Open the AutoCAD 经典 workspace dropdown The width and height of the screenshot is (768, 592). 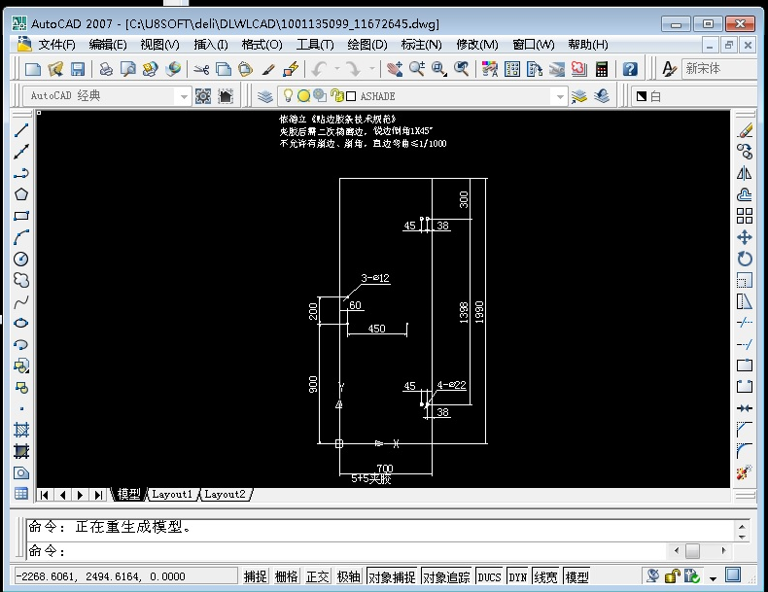183,96
